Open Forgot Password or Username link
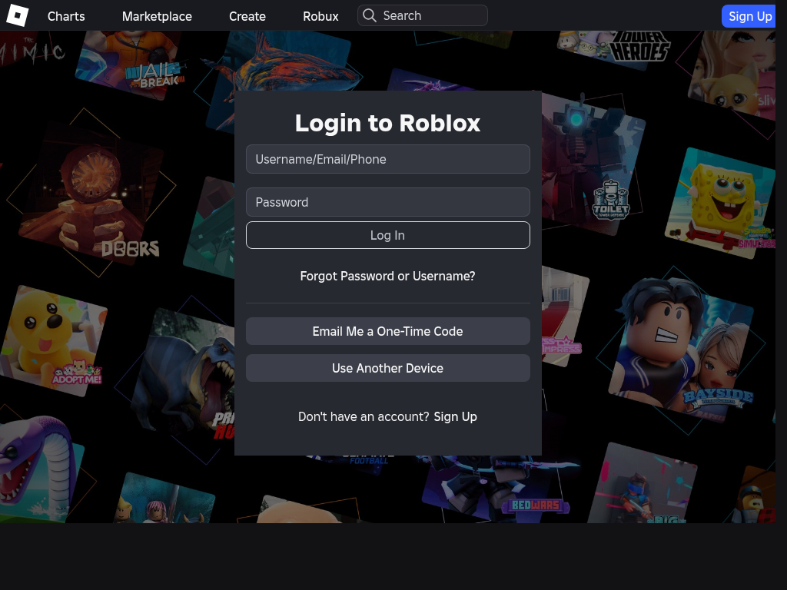The image size is (787, 590). click(387, 276)
